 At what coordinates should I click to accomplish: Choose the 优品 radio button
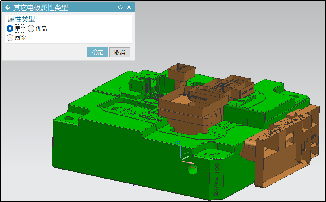[31, 29]
